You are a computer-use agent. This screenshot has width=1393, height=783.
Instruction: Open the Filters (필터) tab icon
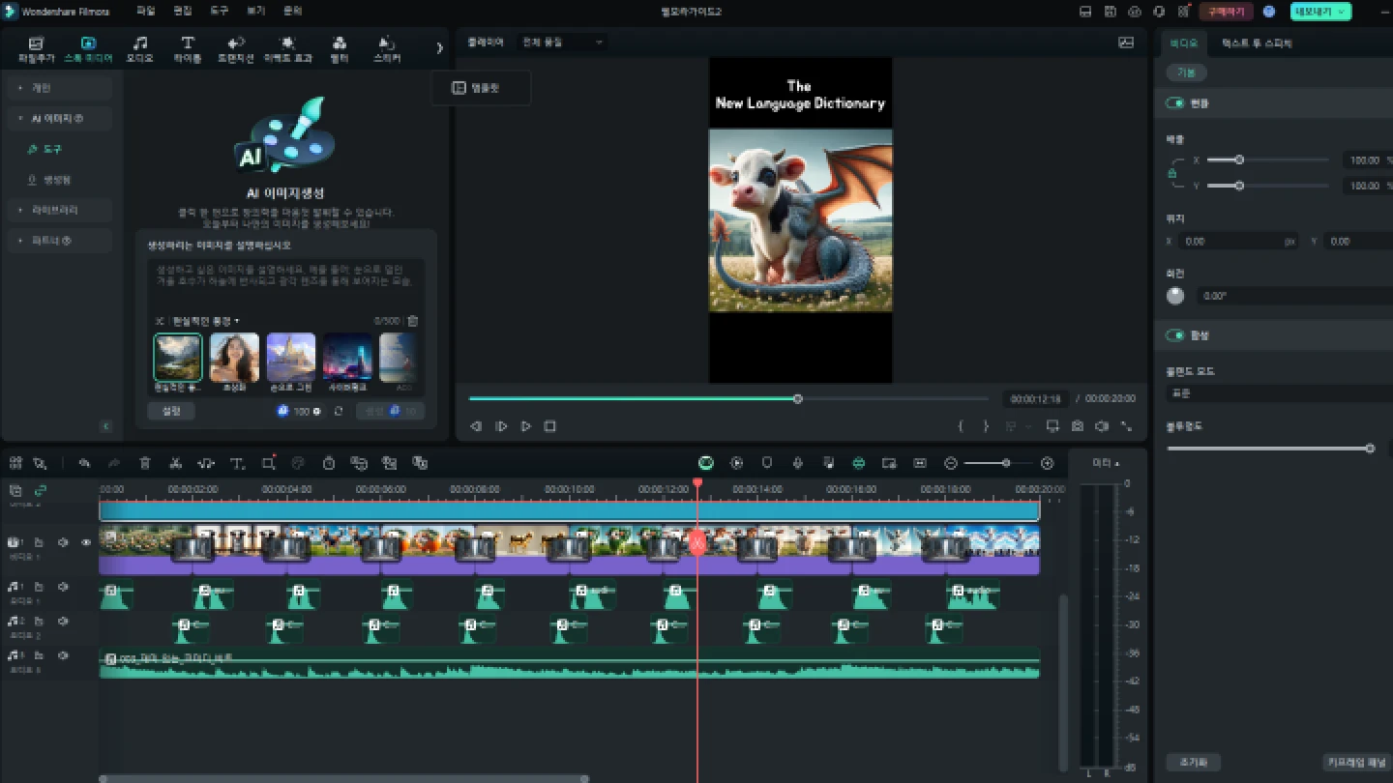click(340, 43)
